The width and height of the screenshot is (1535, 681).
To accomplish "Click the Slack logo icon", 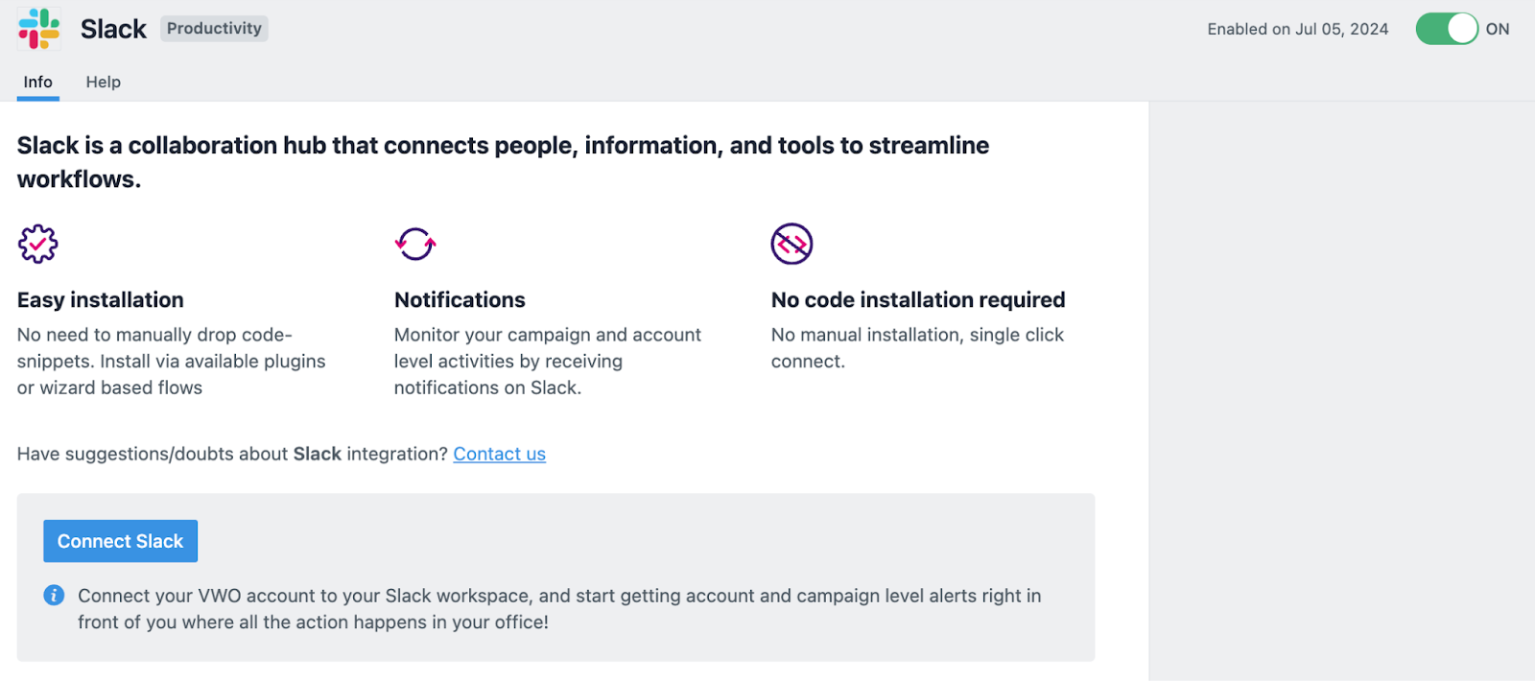I will tap(38, 29).
